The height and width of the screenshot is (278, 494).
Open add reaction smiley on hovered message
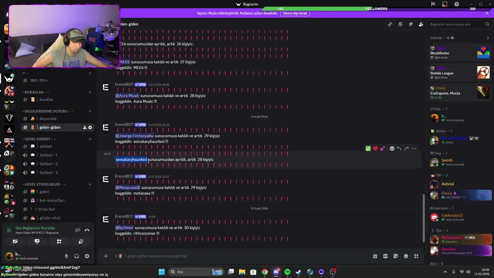tap(392, 149)
